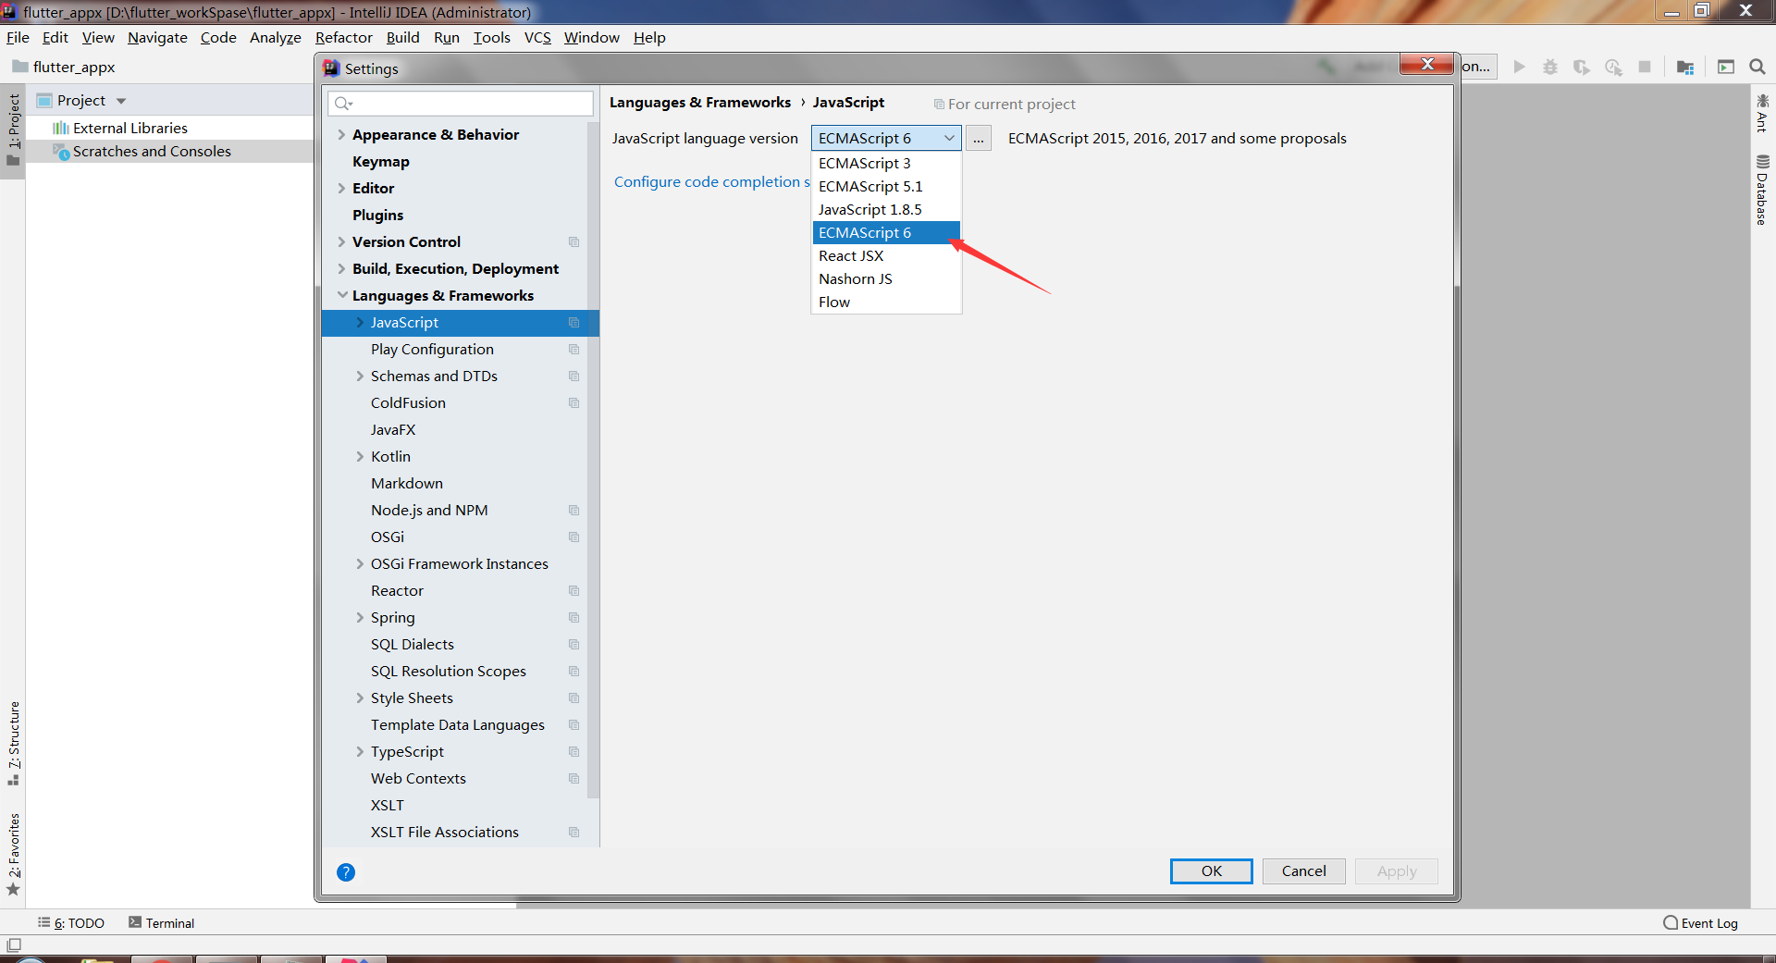Image resolution: width=1776 pixels, height=963 pixels.
Task: Click the Cancel button
Action: coord(1303,870)
